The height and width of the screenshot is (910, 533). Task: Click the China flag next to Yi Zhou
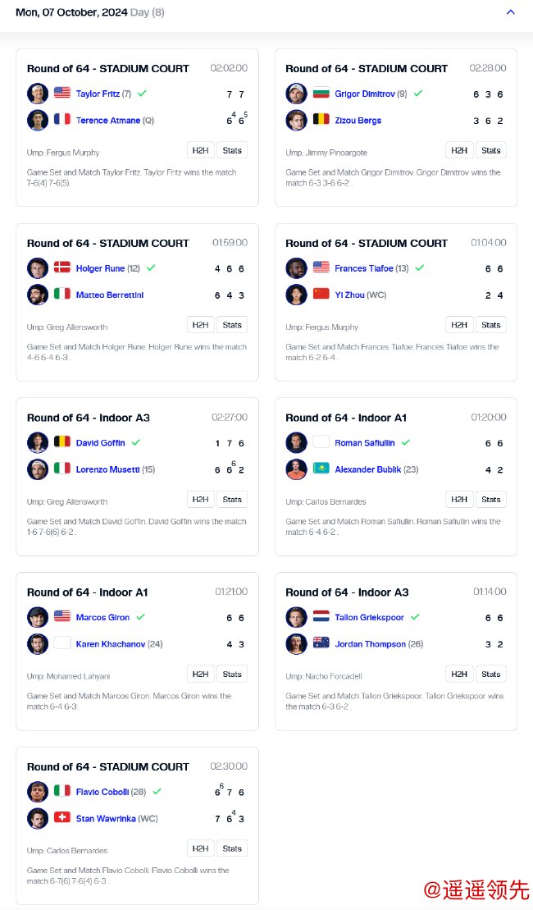[x=321, y=295]
